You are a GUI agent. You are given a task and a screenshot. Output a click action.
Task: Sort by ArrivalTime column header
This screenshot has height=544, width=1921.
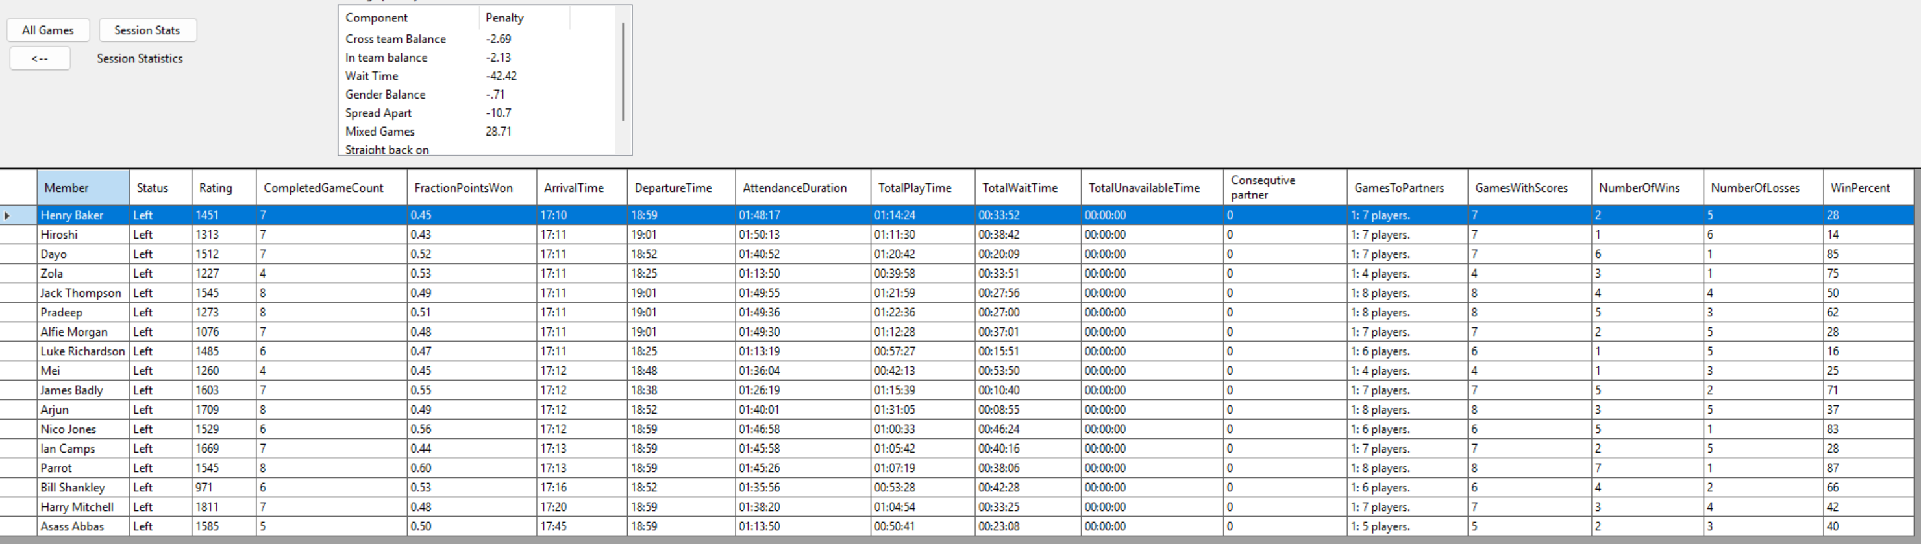tap(582, 188)
